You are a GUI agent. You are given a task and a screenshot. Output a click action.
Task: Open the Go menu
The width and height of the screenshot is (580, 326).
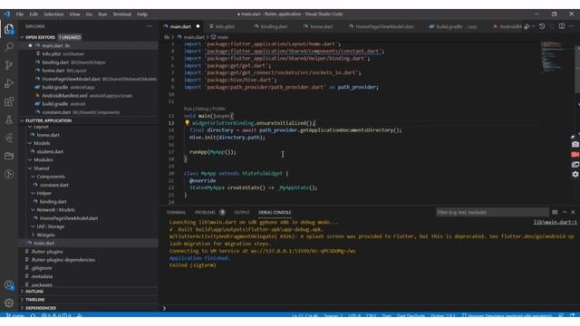pos(89,14)
